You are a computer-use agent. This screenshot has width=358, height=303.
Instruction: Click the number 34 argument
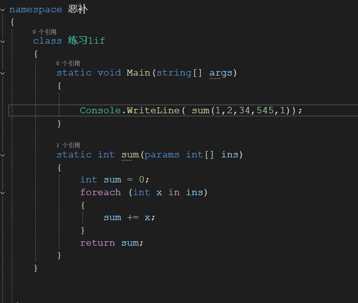coord(245,111)
